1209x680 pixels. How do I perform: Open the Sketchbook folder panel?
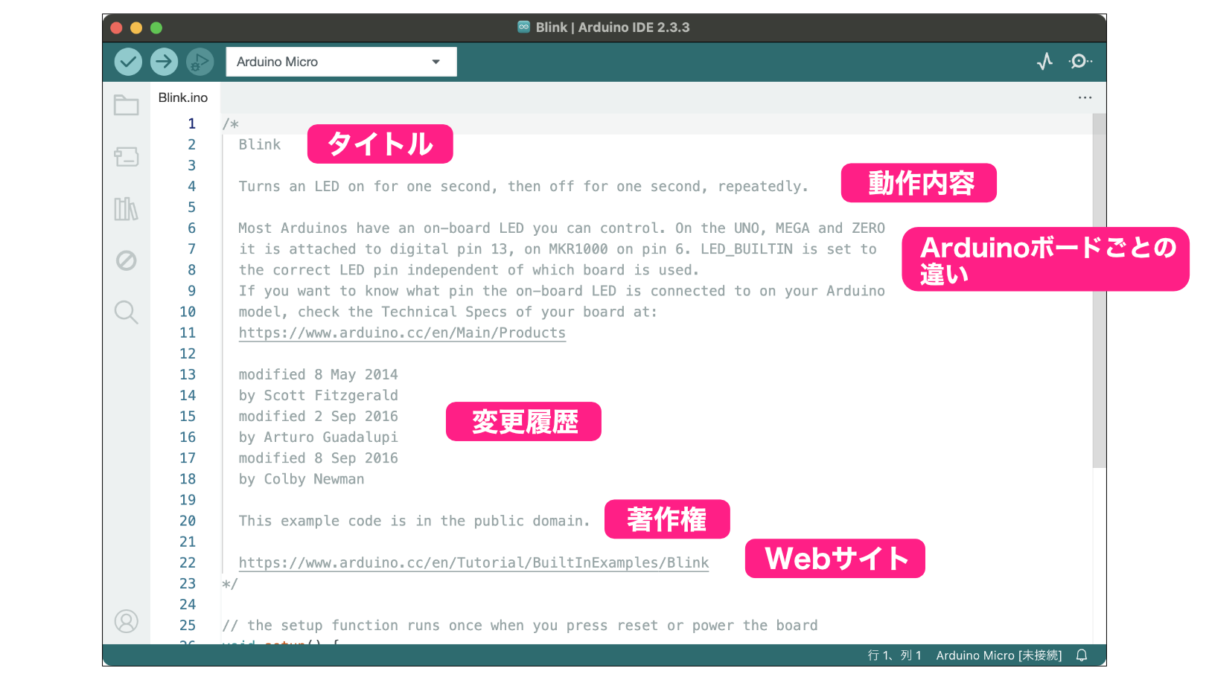[127, 105]
